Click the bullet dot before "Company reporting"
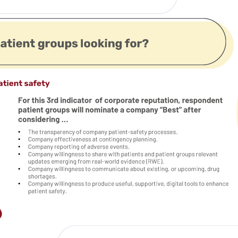Viewport: 238px width, 238px height. pyautogui.click(x=19, y=147)
